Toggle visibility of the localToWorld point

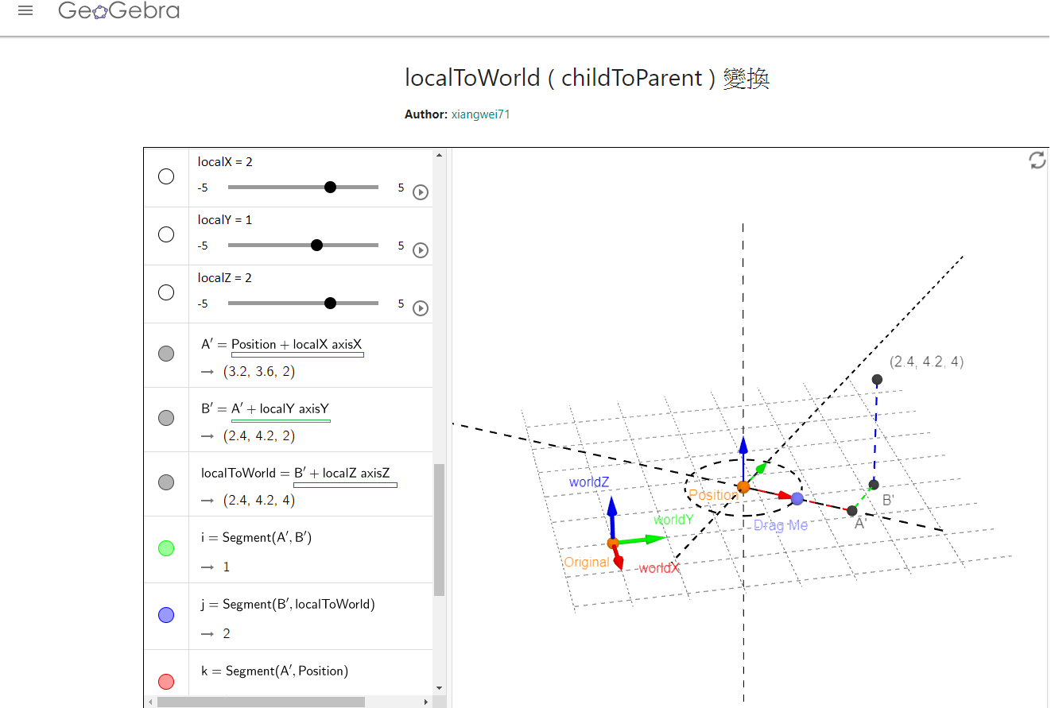[x=165, y=482]
